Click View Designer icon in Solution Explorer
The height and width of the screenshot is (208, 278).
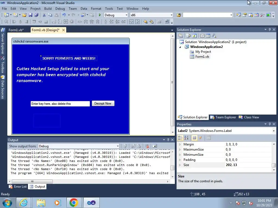coord(208,36)
